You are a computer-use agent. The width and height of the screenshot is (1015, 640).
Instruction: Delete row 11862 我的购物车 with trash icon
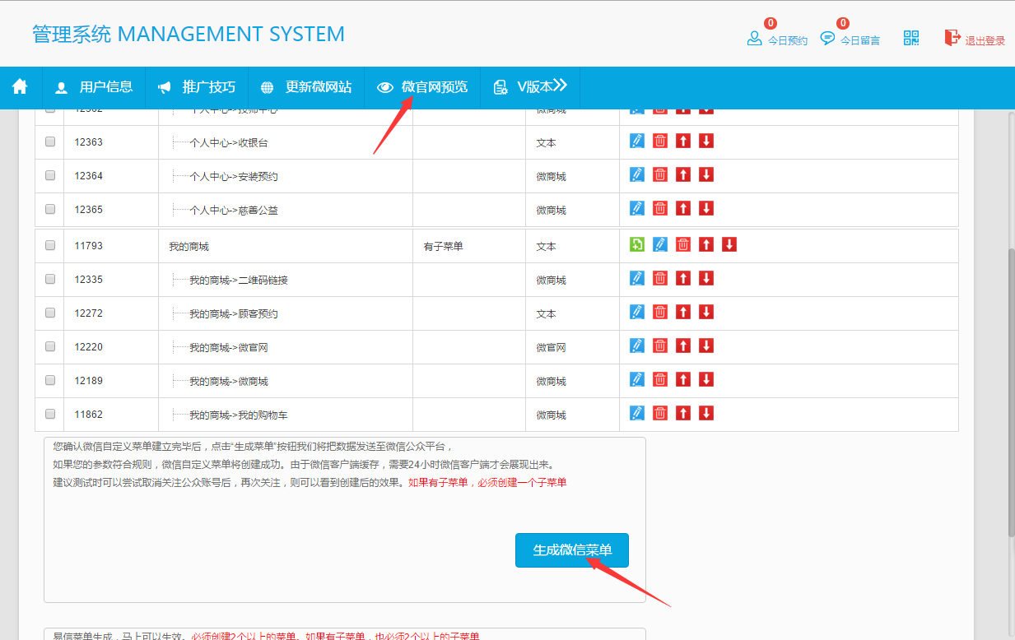tap(659, 413)
